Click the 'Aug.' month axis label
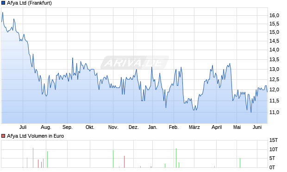This screenshot has width=287, height=172. pos(46,127)
